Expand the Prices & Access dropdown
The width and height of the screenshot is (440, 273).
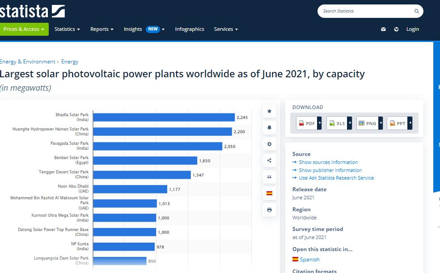(24, 29)
